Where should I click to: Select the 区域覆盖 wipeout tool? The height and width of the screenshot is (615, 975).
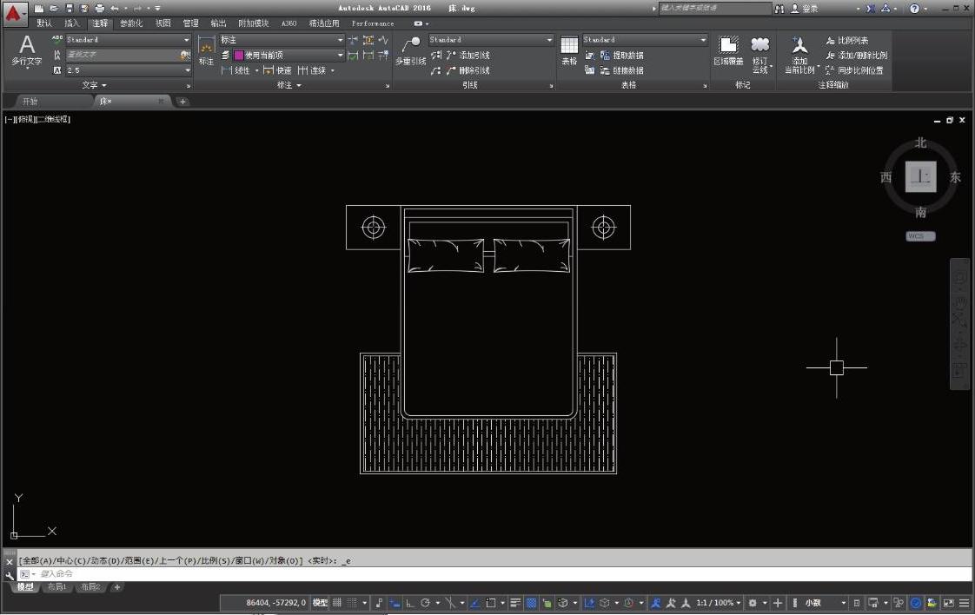coord(728,51)
